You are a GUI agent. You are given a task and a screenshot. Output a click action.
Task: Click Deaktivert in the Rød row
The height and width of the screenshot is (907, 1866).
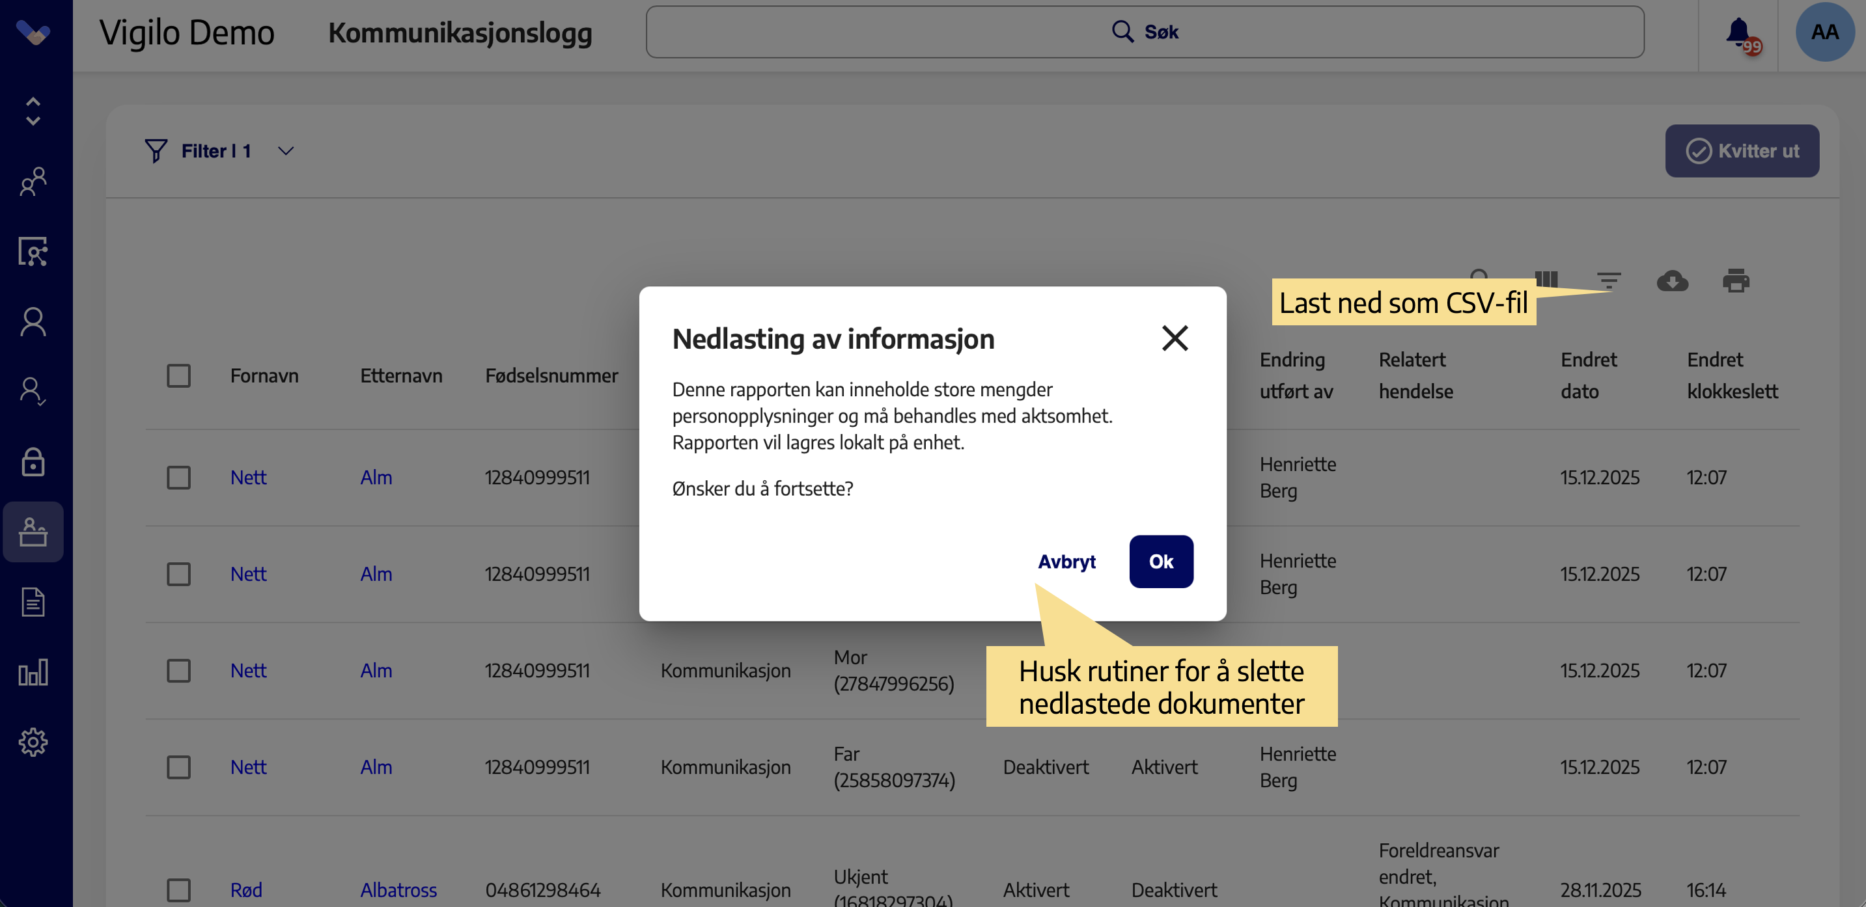pos(1173,890)
